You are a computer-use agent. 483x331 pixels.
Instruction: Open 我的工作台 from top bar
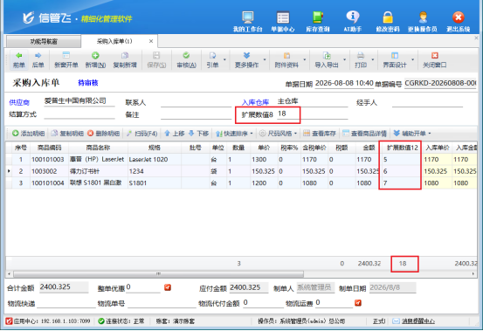coord(248,22)
